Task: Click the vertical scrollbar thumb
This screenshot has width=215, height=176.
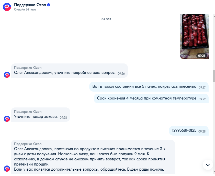Action: click(214, 76)
